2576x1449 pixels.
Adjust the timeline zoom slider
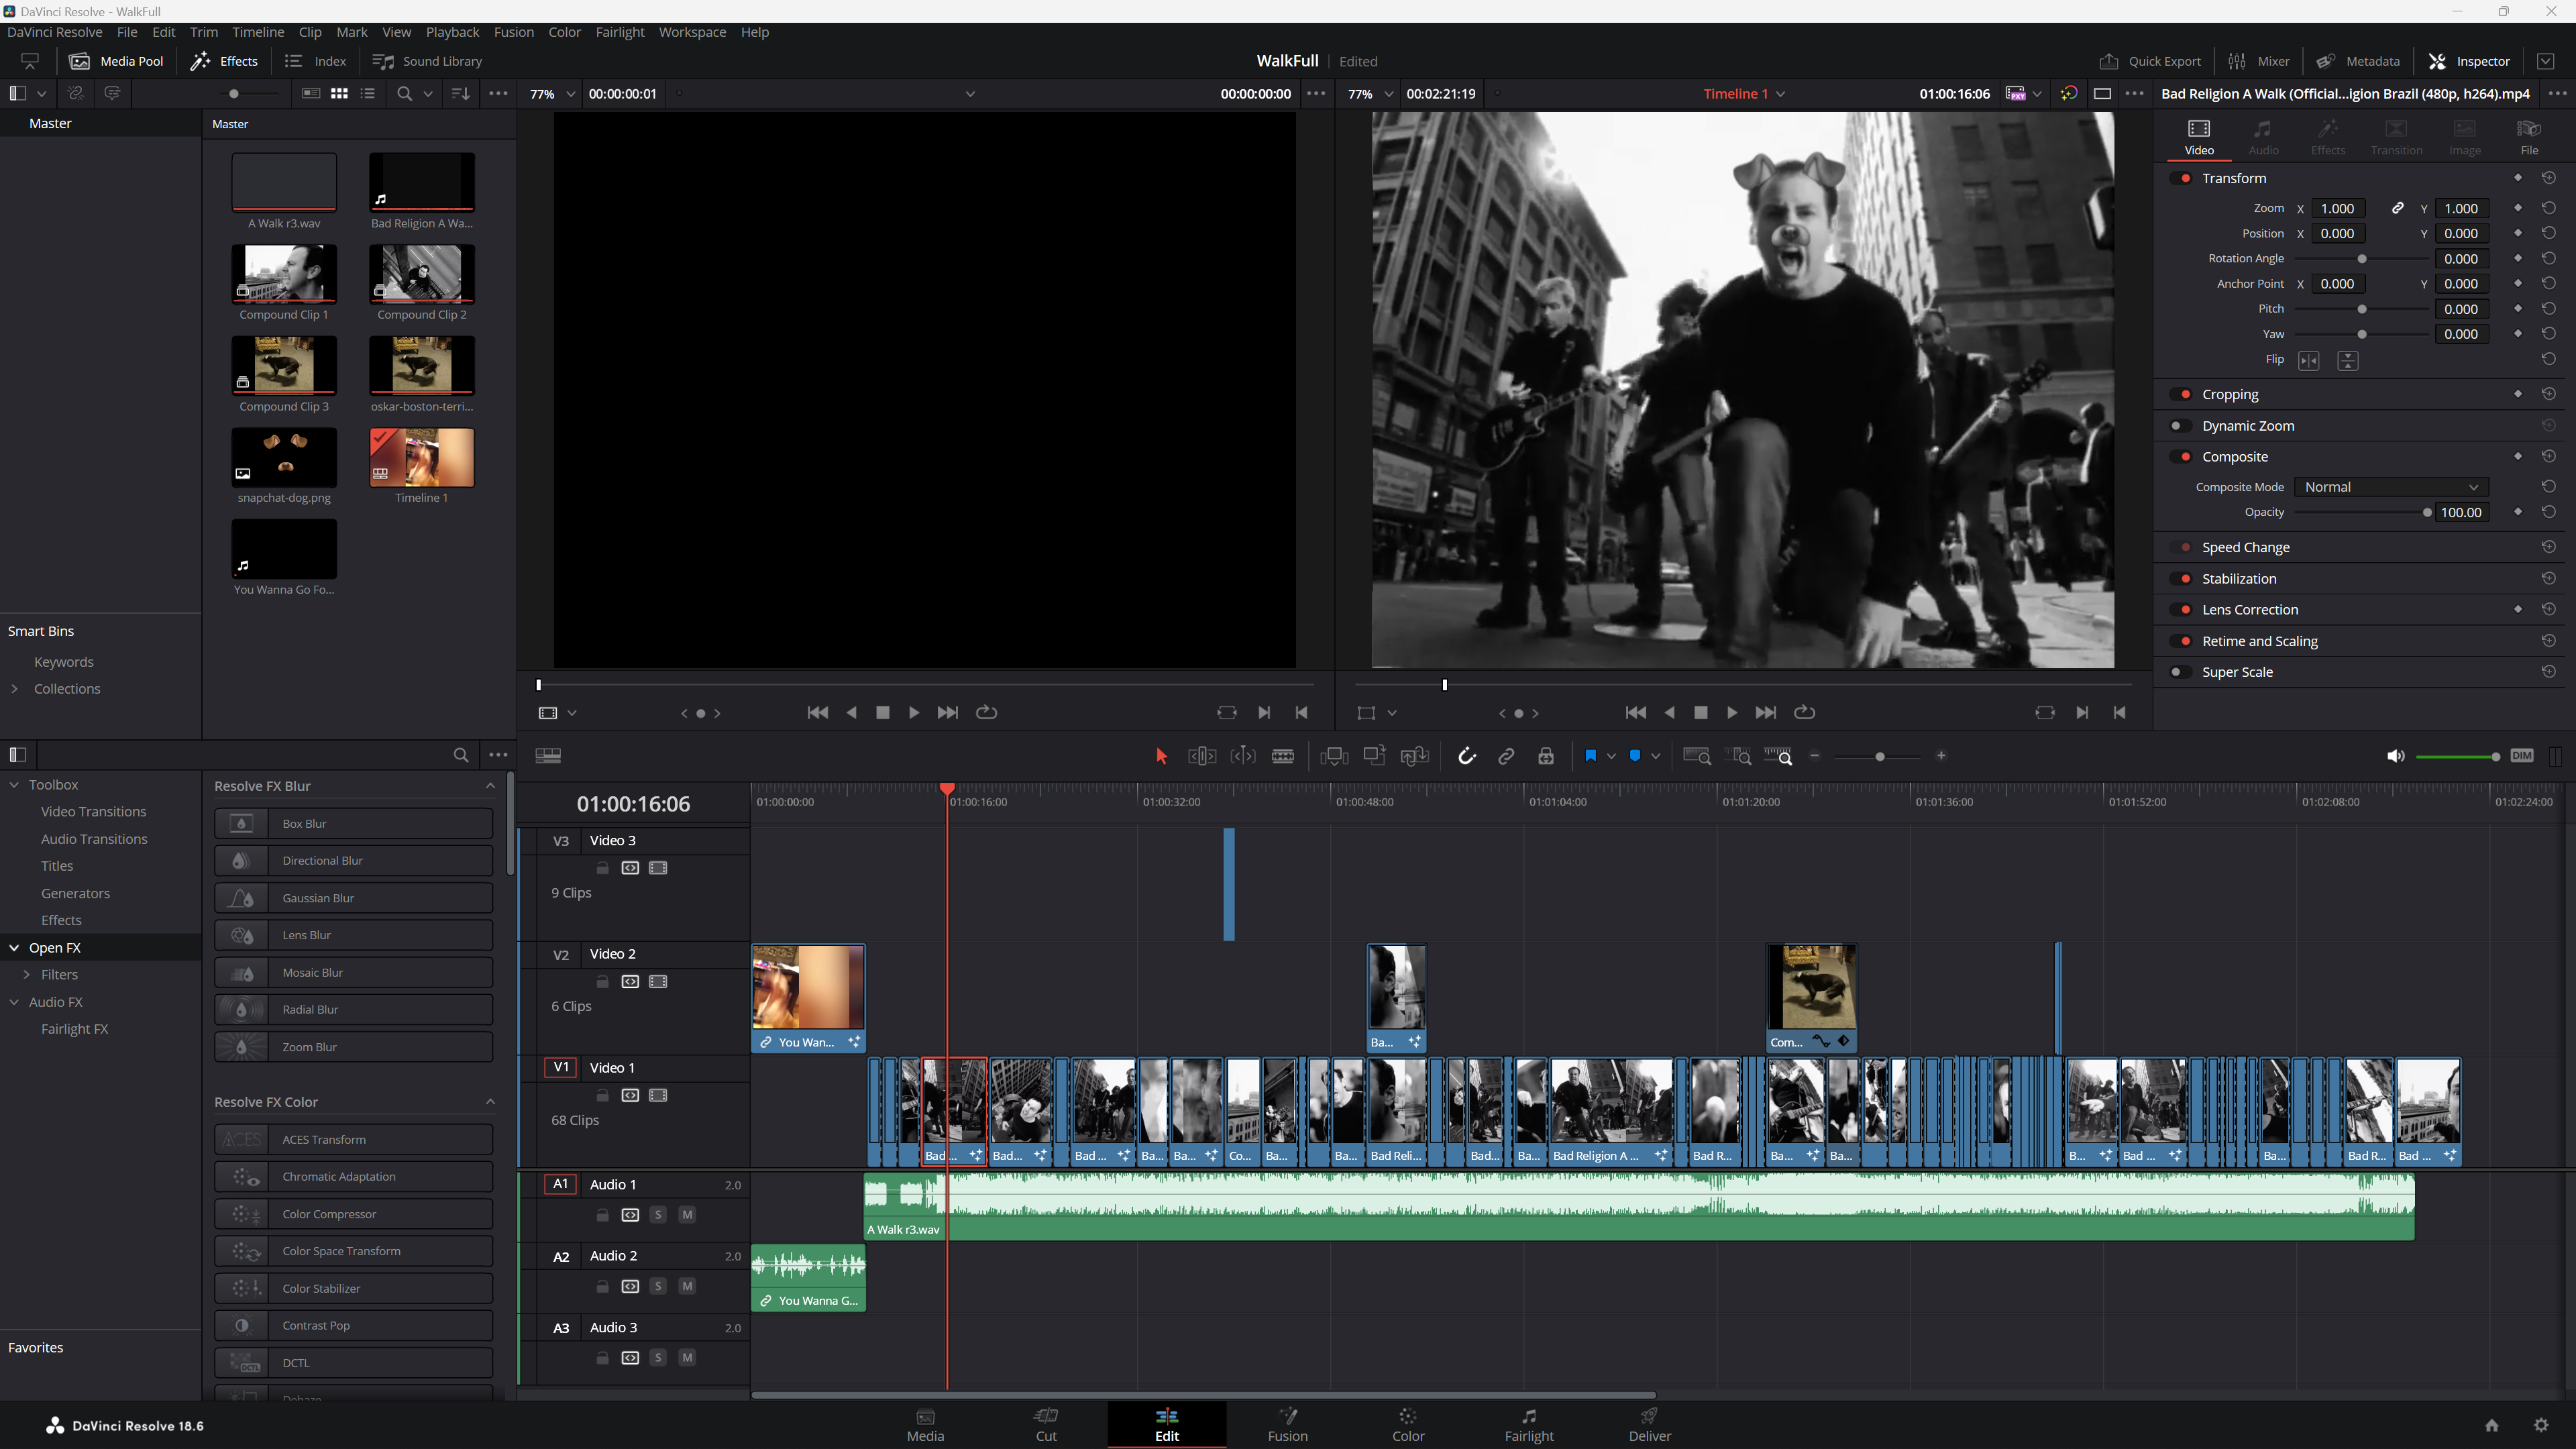click(x=1879, y=756)
